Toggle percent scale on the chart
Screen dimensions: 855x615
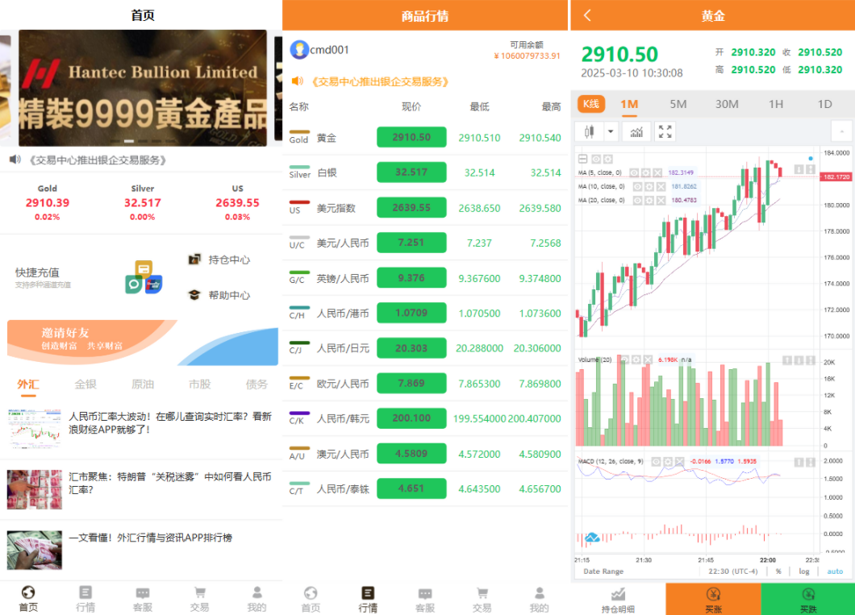tap(778, 571)
